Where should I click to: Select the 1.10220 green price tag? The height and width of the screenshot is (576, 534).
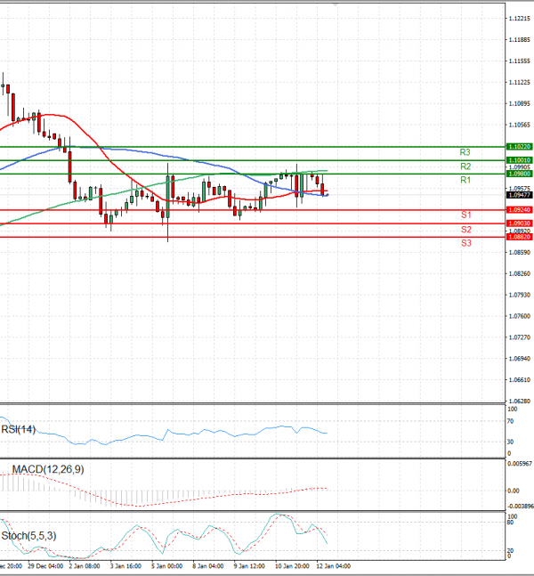[x=519, y=147]
